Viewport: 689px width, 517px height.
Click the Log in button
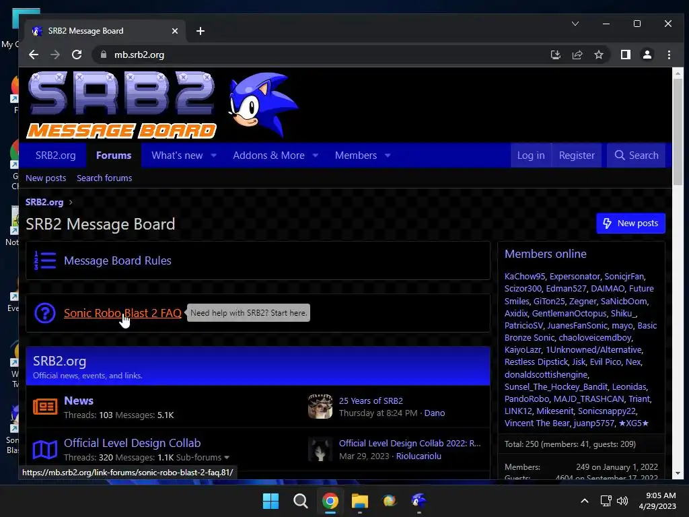pyautogui.click(x=531, y=156)
